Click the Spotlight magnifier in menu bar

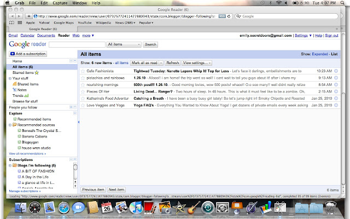pyautogui.click(x=342, y=3)
